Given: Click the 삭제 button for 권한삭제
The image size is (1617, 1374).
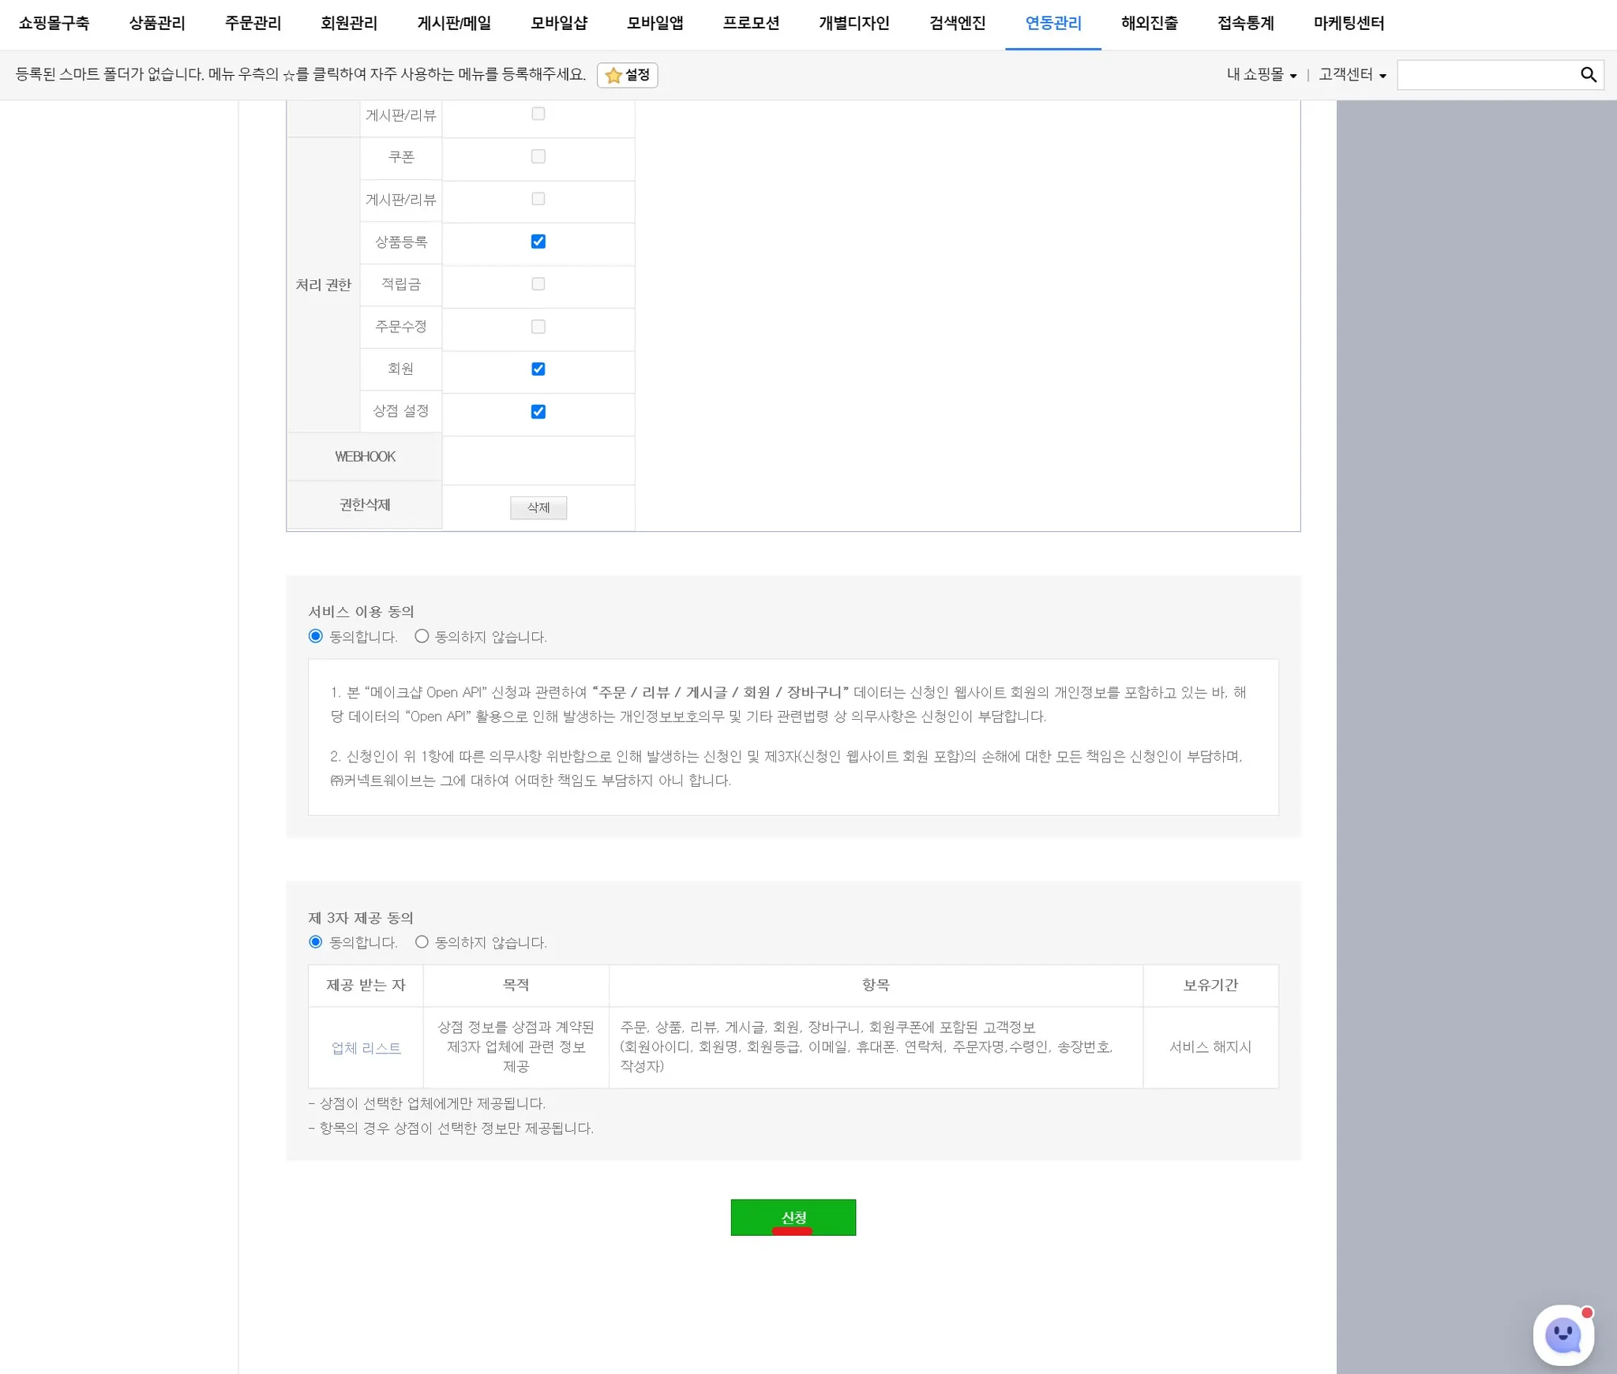Looking at the screenshot, I should [x=538, y=507].
